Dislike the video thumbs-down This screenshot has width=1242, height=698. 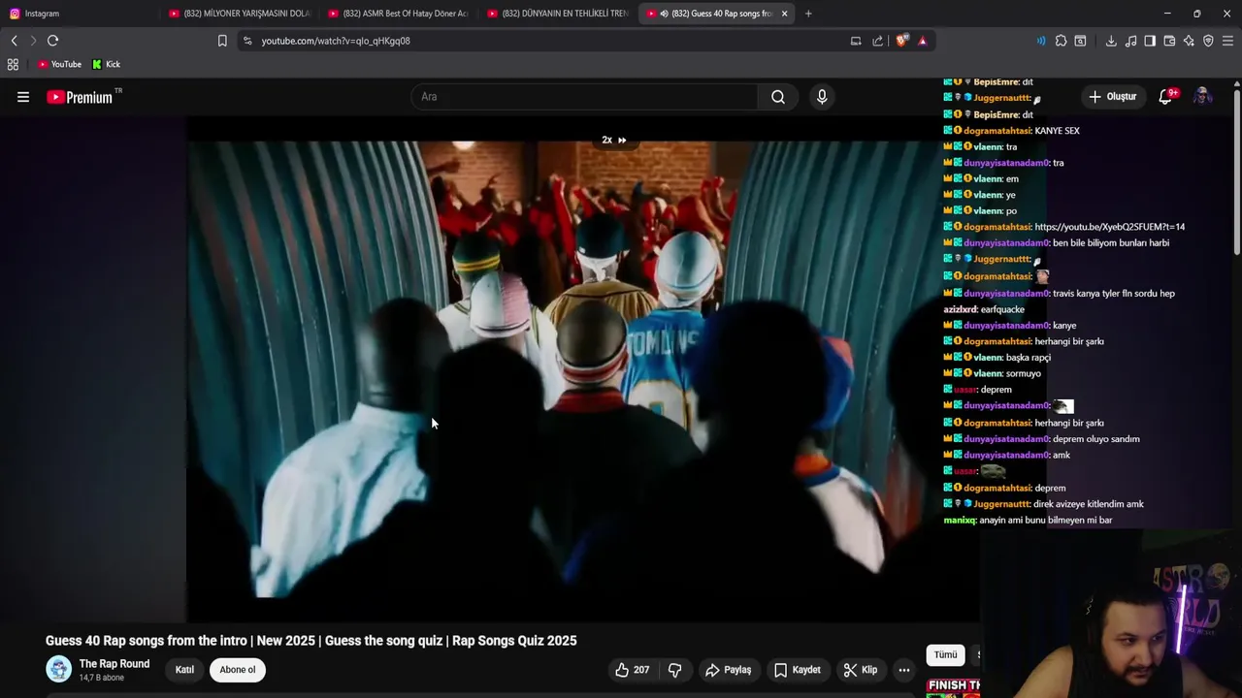coord(675,670)
